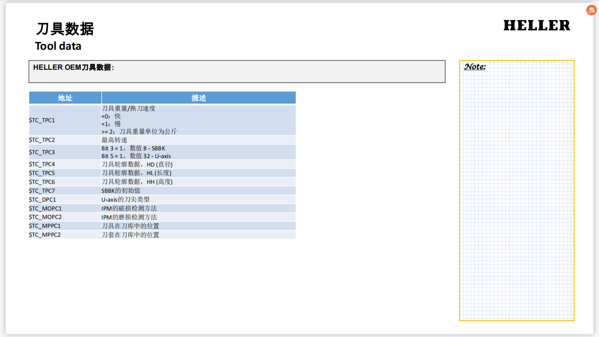Click the 刀套在刀库中的位置 description
This screenshot has width=599, height=337.
tap(130, 235)
